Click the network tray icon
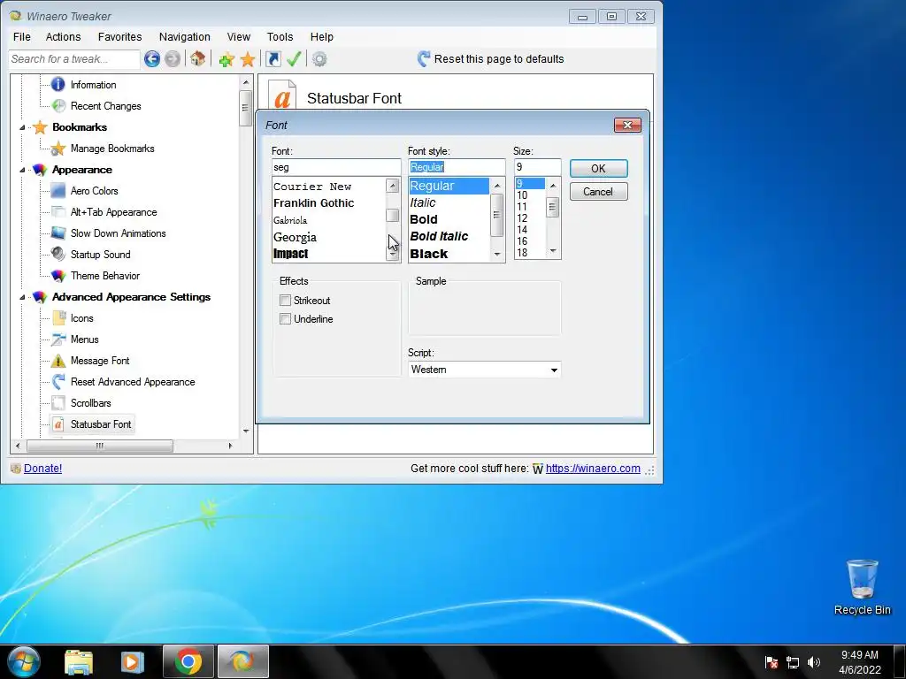 coord(793,662)
